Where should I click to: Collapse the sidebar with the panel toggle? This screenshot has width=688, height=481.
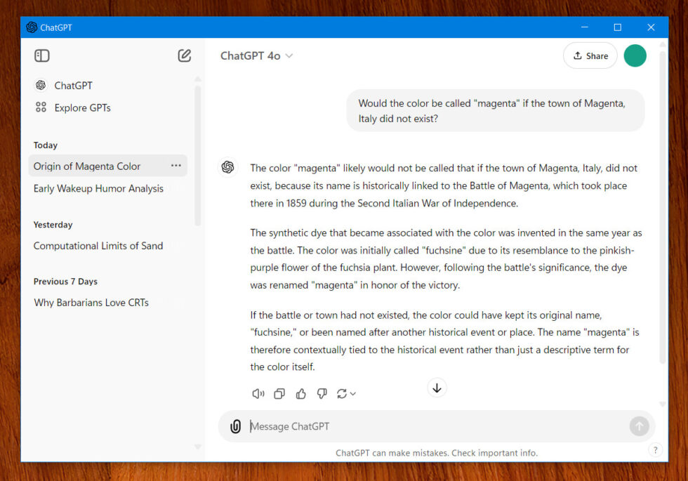(x=41, y=55)
